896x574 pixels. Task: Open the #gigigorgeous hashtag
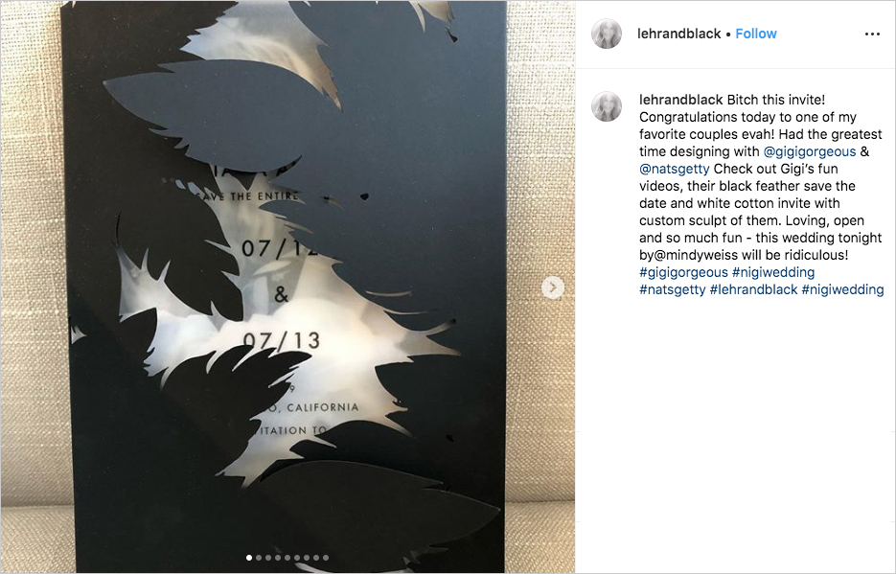tap(683, 272)
